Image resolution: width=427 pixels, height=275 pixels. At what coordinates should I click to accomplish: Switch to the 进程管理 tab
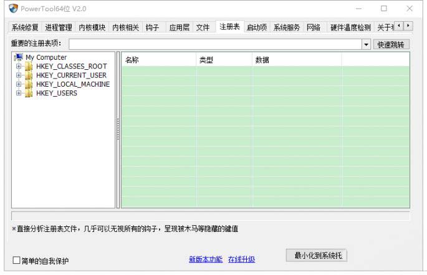(58, 27)
